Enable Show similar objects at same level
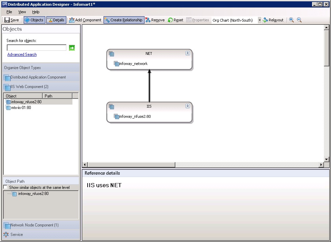This screenshot has width=331, height=242. [x=5, y=187]
